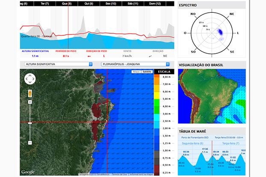Zoom out with the map minus button
Screen dimensions: 266x177
click(30, 143)
